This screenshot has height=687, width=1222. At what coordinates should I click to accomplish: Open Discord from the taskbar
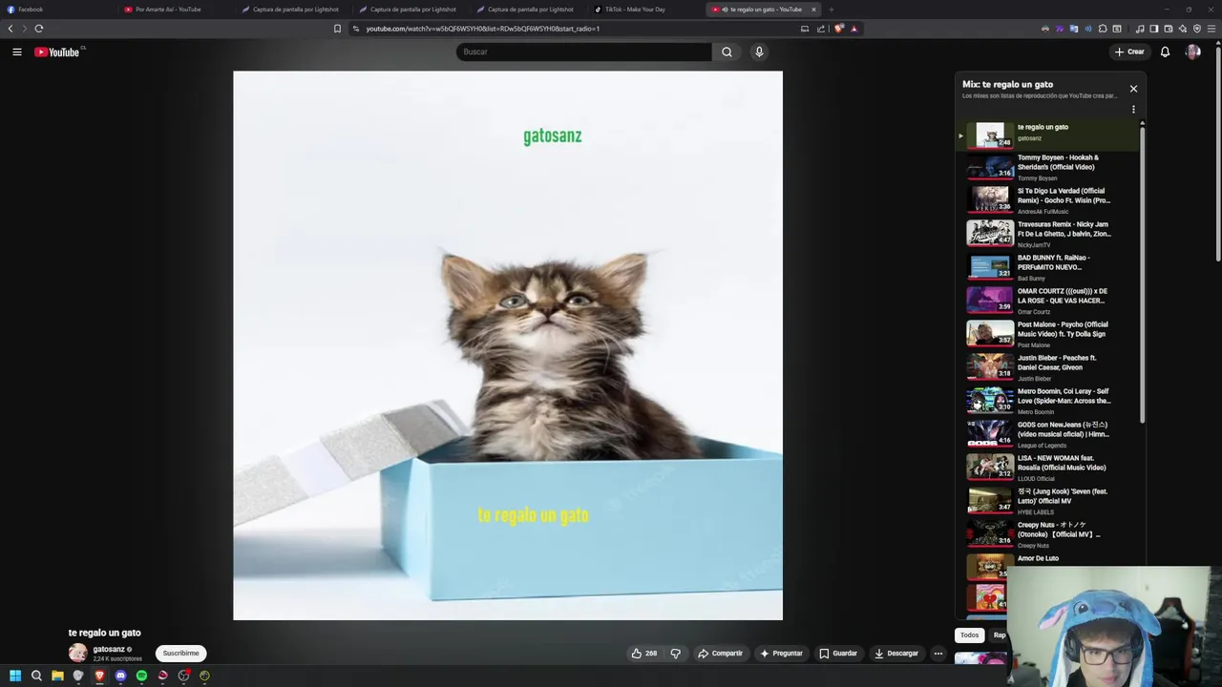120,676
